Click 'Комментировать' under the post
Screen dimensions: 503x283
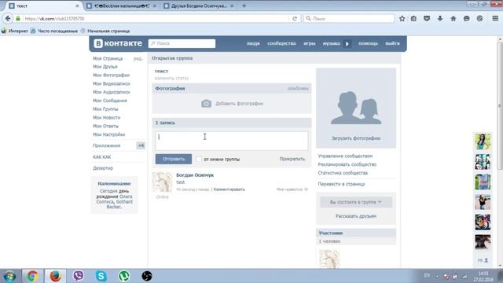229,189
